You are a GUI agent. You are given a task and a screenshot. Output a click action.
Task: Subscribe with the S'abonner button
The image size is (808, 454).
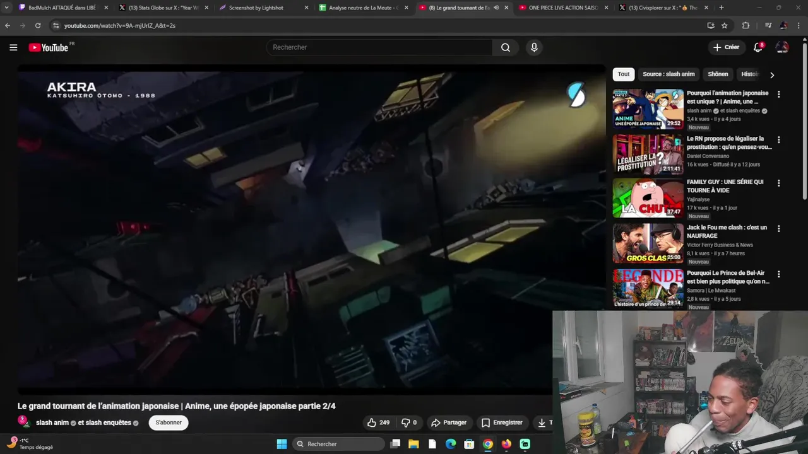(169, 422)
